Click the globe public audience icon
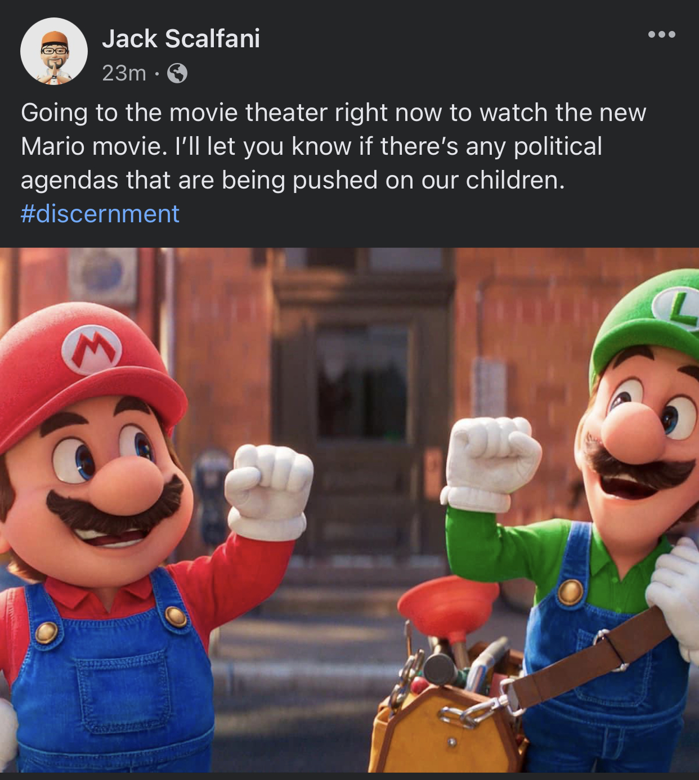This screenshot has height=780, width=699. tap(177, 73)
